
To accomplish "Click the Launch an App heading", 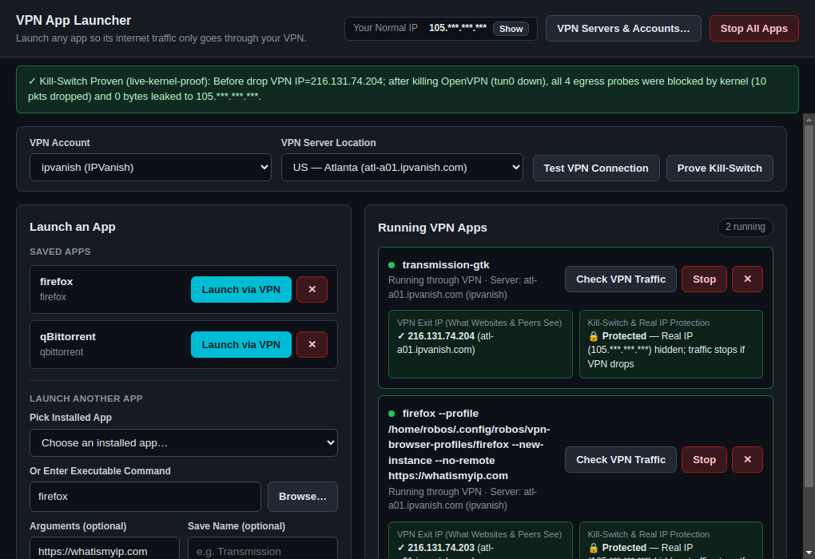I will pos(72,227).
